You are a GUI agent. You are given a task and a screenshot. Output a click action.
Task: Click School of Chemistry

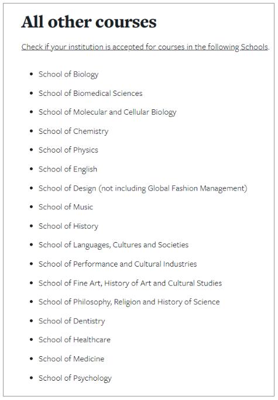click(74, 132)
